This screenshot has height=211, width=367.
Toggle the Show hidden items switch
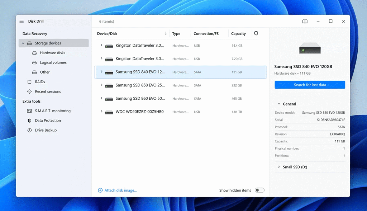click(x=259, y=190)
